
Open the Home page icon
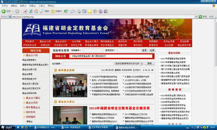pos(36,11)
